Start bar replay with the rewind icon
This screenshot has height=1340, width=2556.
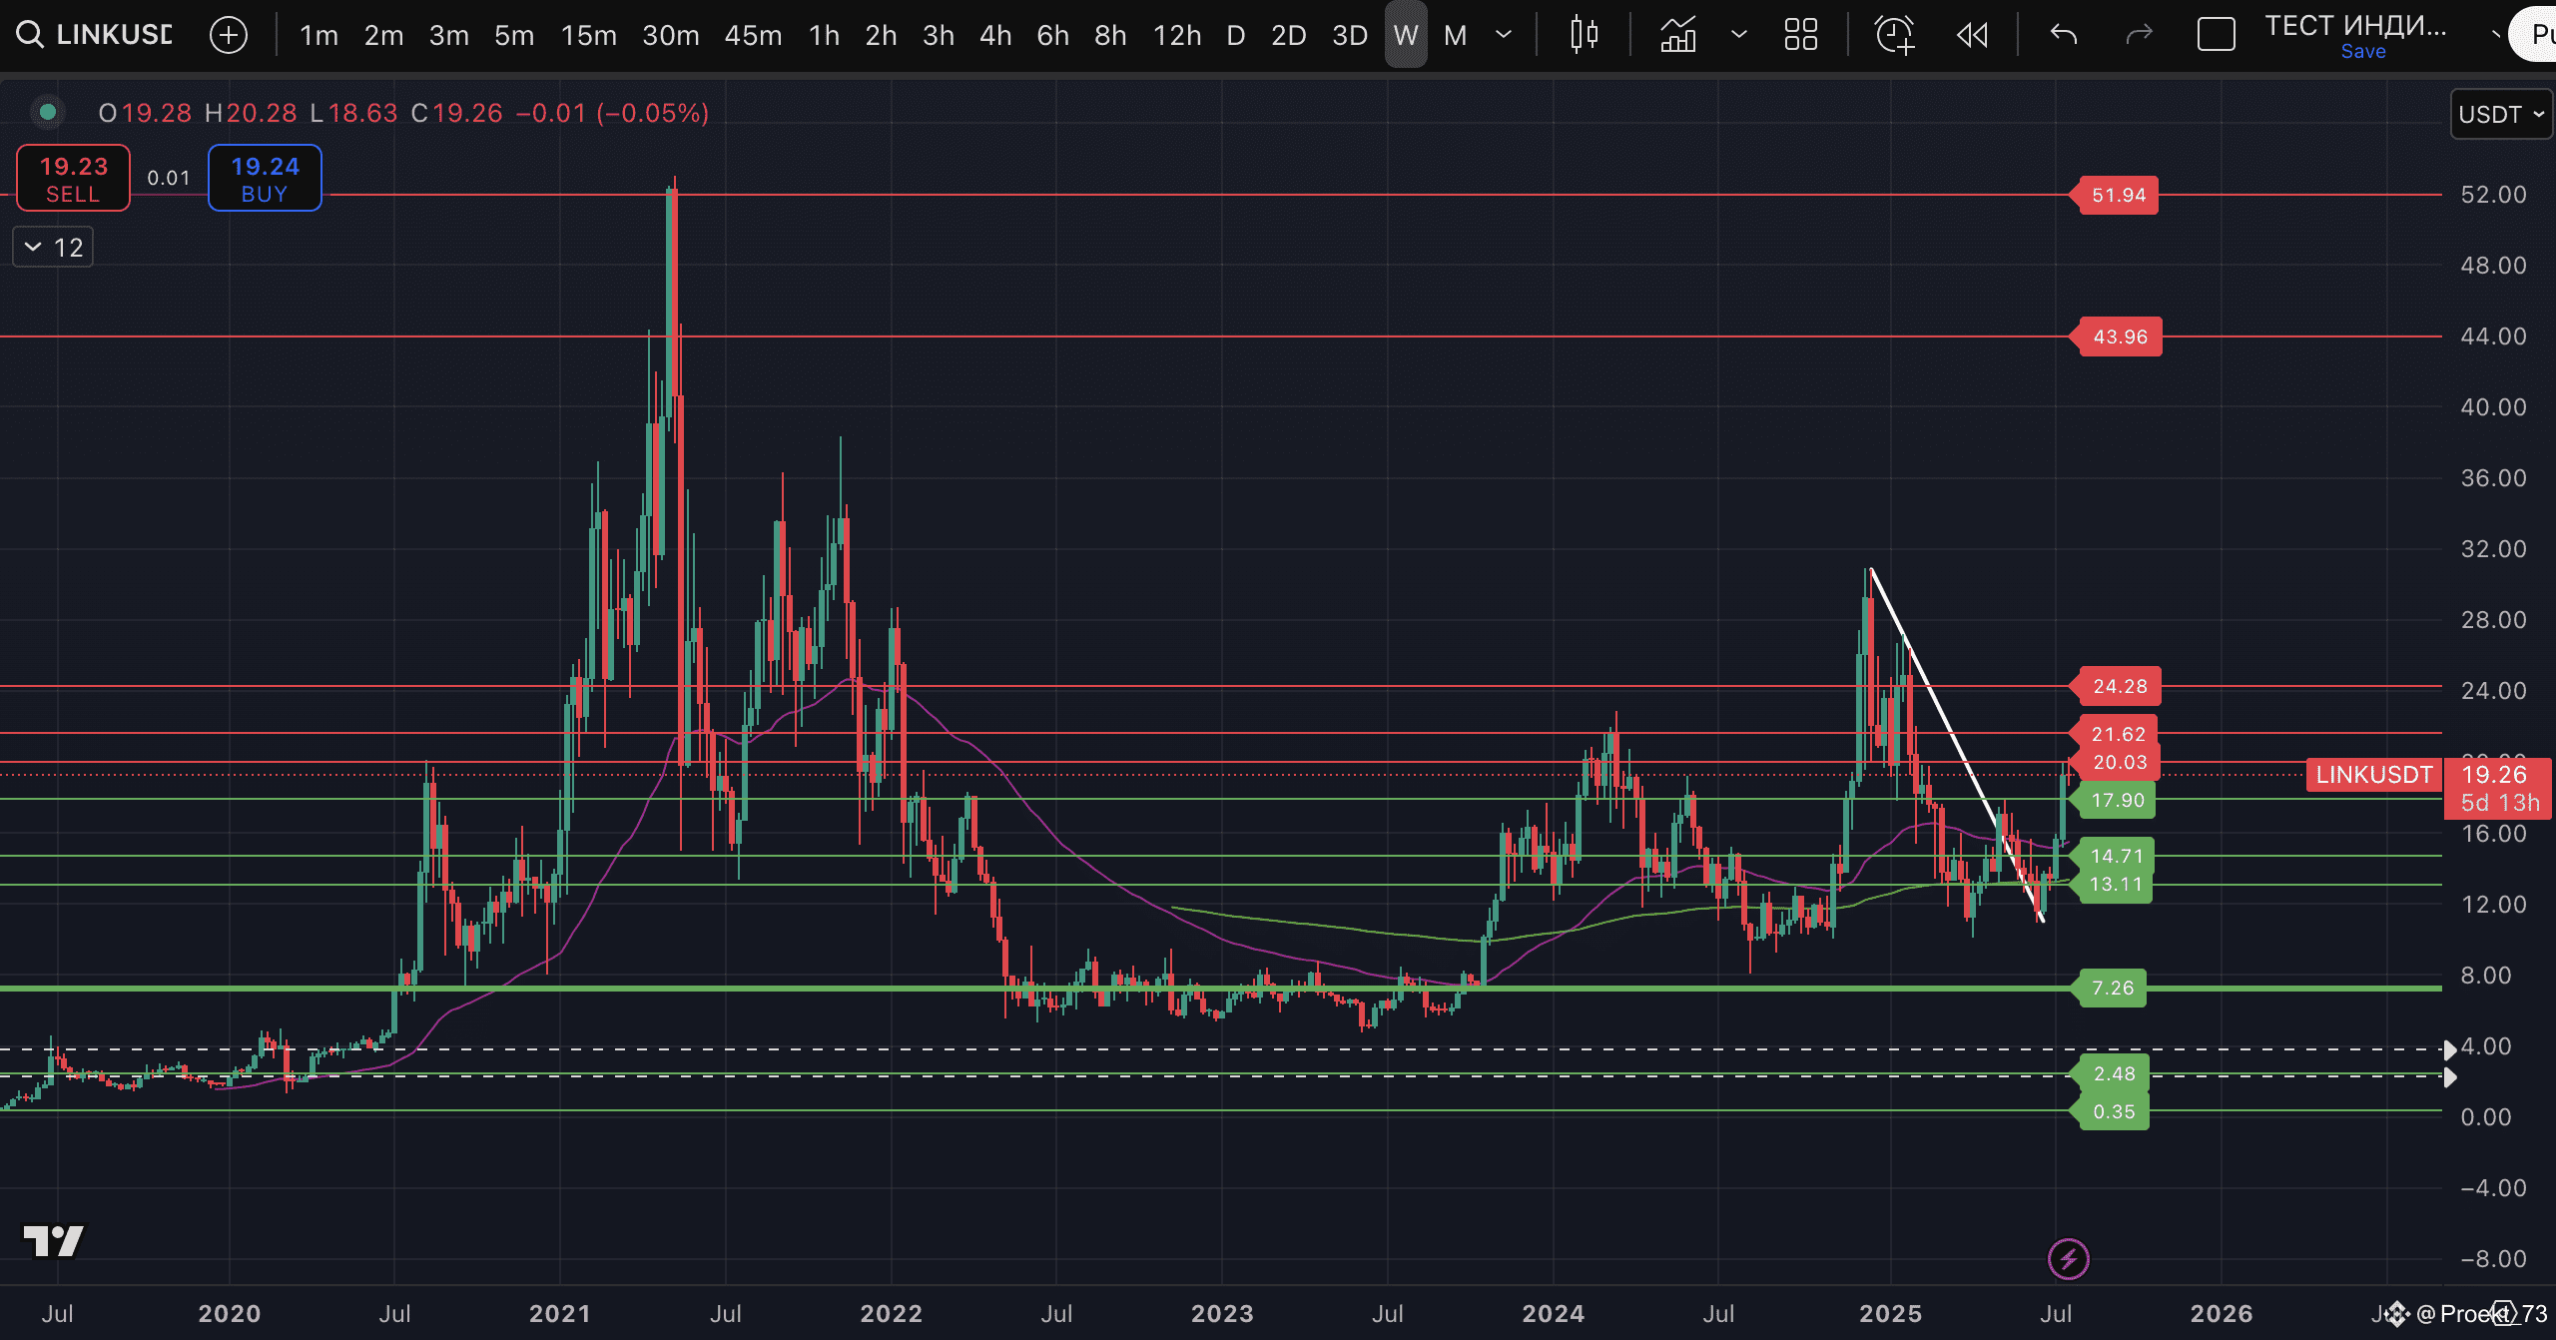[x=1972, y=35]
